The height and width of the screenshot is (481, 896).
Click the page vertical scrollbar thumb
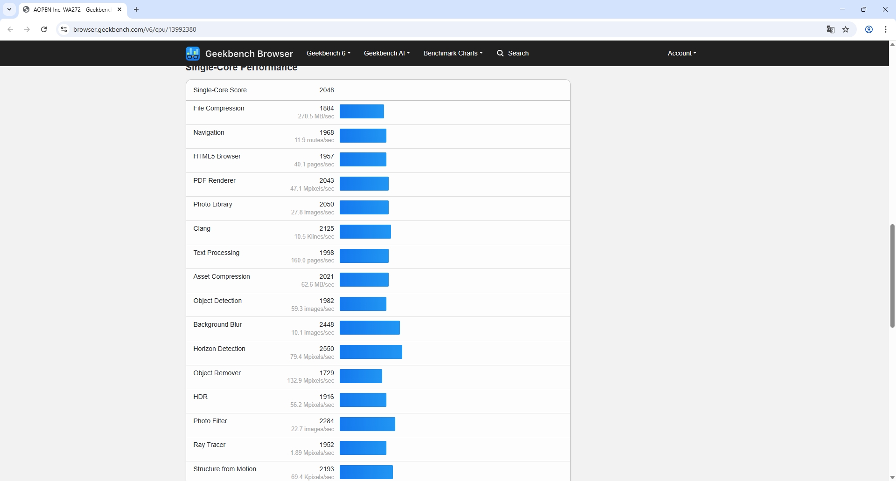coord(892,276)
